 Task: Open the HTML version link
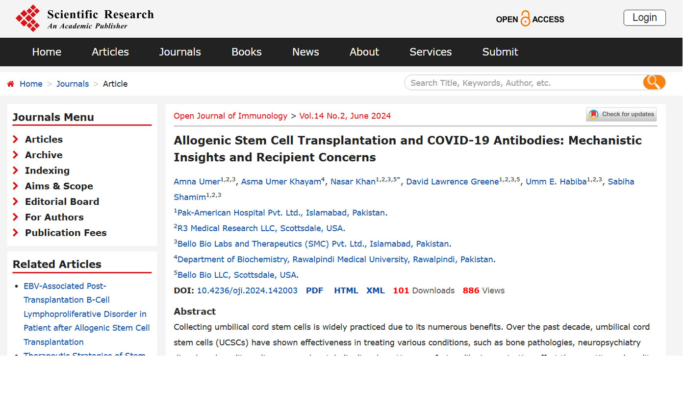346,291
